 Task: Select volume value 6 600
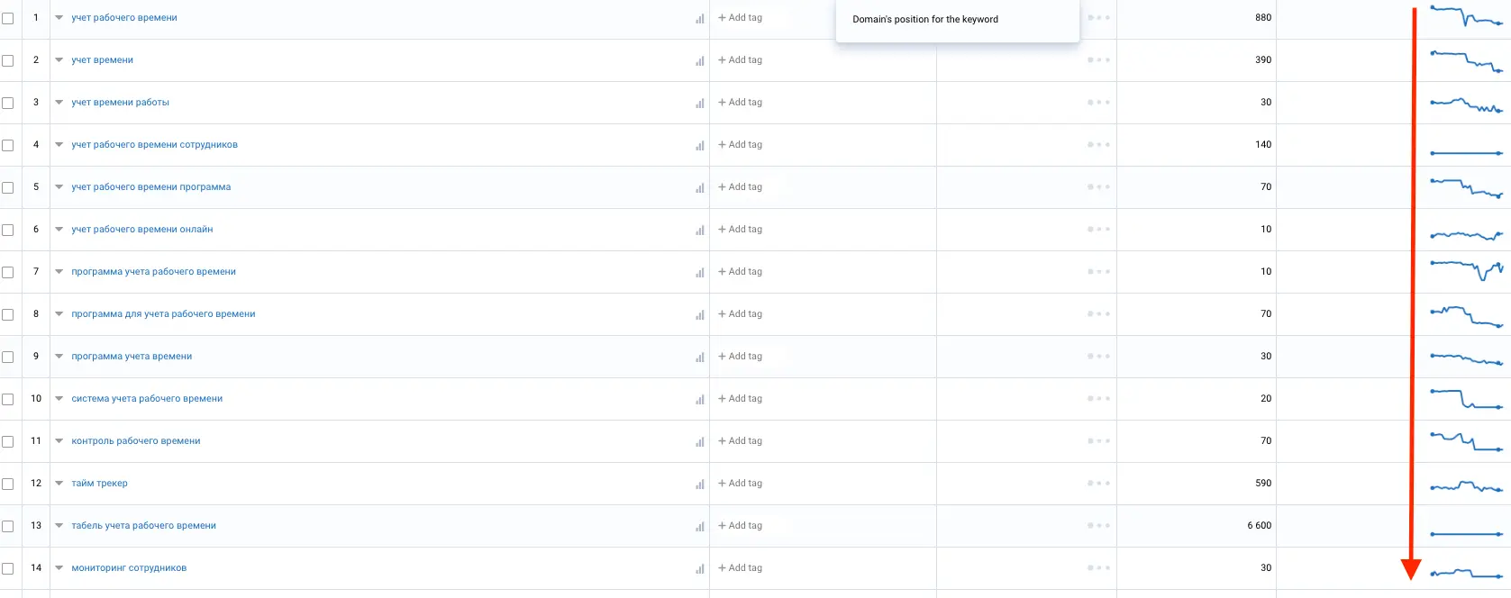click(1260, 526)
